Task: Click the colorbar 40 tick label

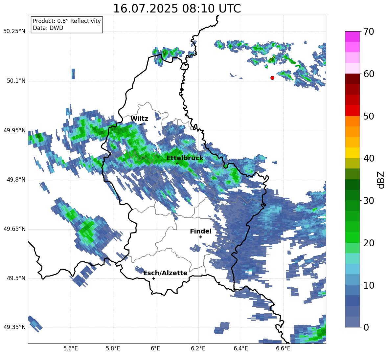Action: coord(369,158)
